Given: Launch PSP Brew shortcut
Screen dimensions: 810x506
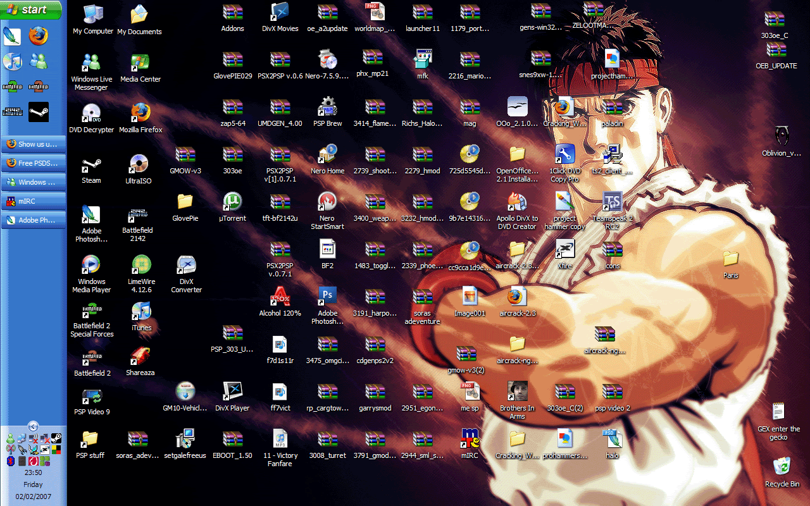Looking at the screenshot, I should [x=327, y=111].
